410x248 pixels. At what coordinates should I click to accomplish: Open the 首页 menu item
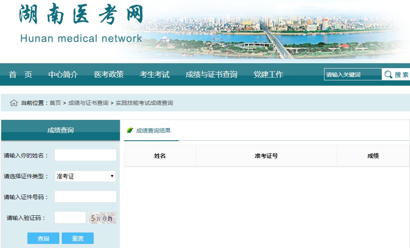20,75
